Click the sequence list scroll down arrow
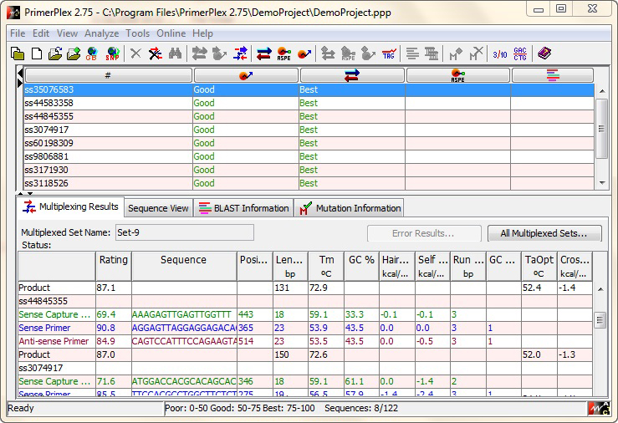 click(602, 182)
